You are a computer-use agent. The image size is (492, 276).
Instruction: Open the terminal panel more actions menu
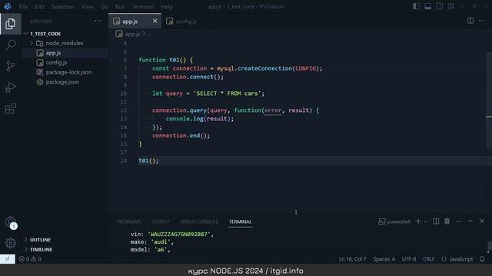(x=459, y=222)
